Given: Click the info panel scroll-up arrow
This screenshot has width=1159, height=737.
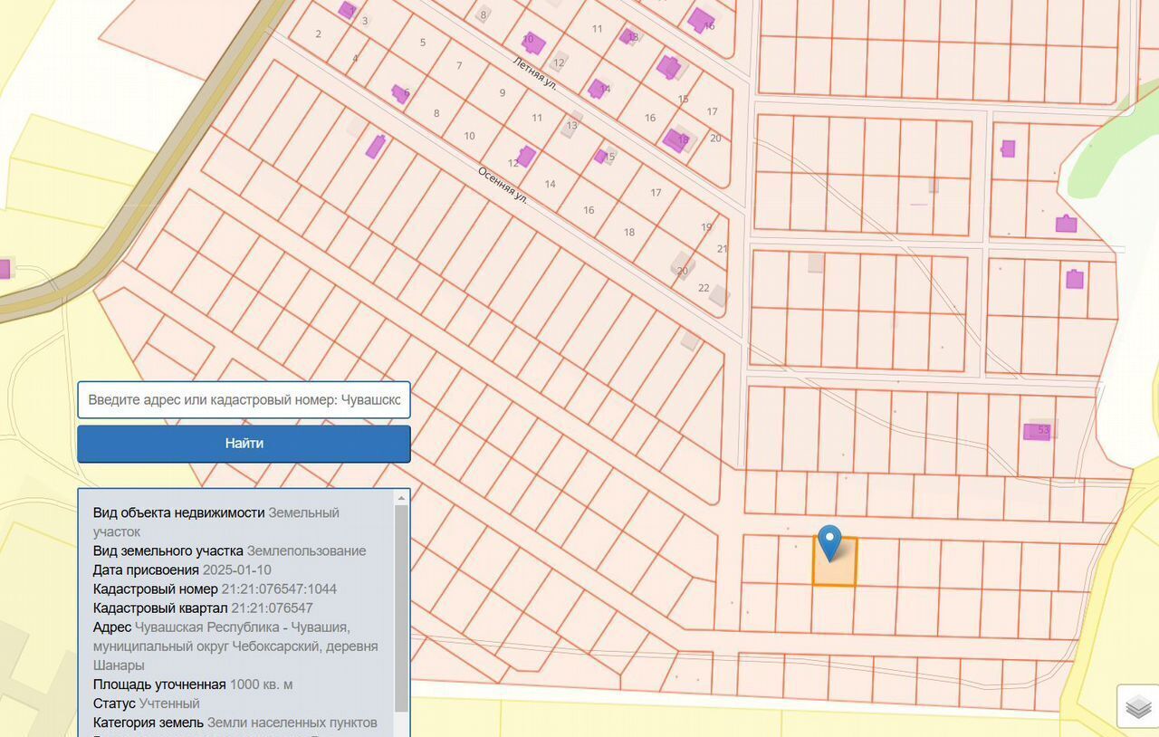Looking at the screenshot, I should [x=402, y=498].
